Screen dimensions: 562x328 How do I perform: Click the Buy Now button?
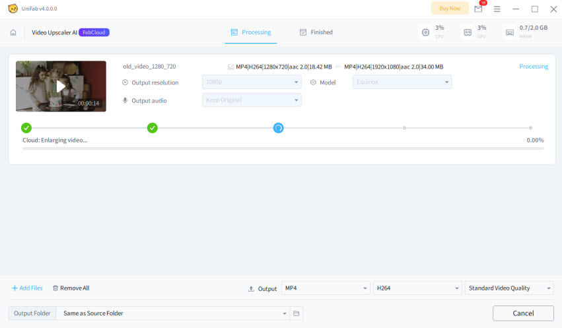point(450,9)
